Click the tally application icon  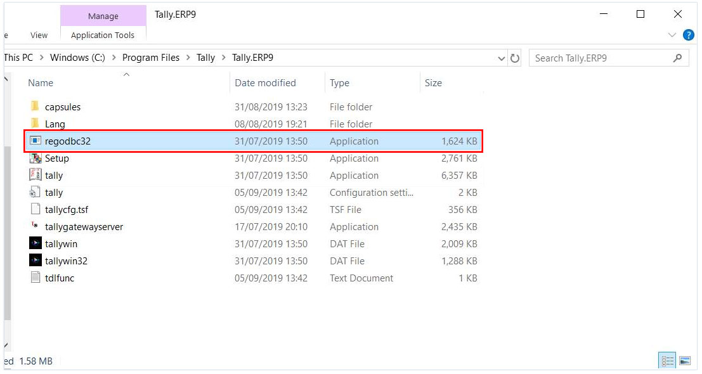point(36,175)
